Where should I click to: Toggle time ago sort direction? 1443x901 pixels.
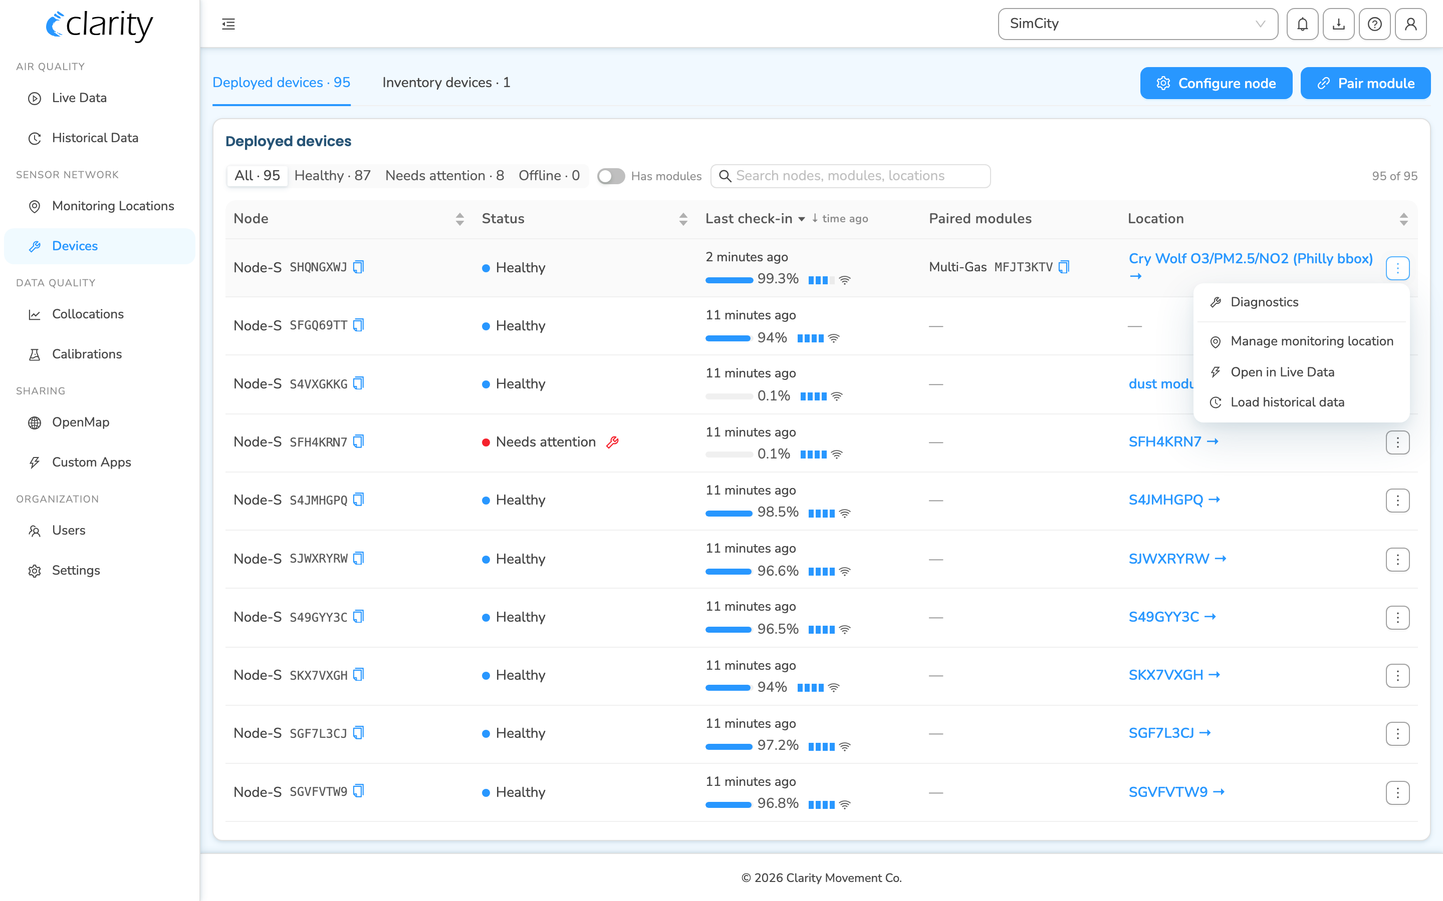840,219
